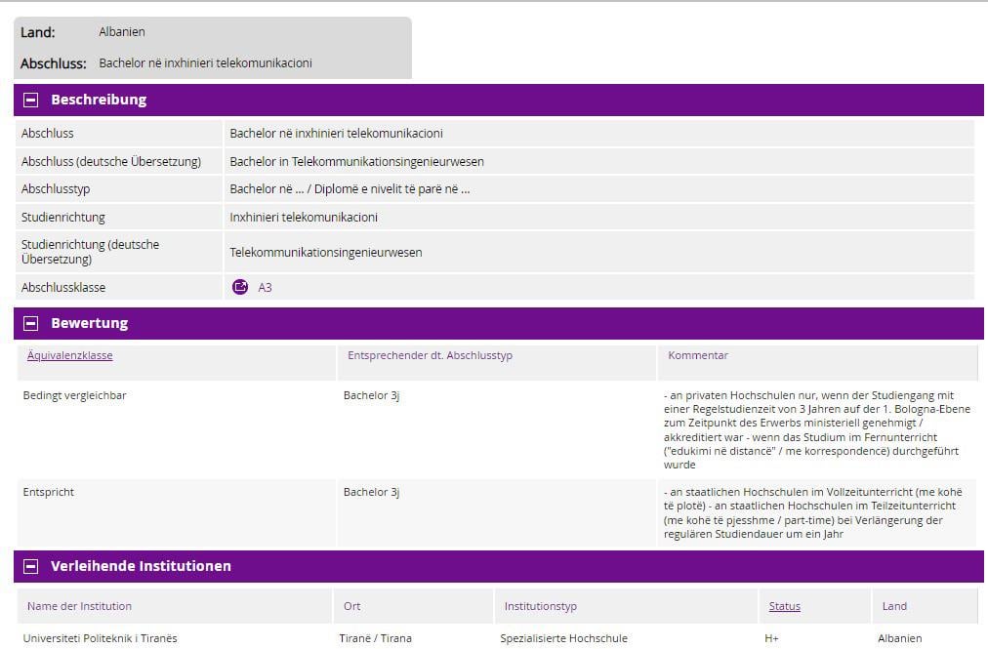Select the Verleihende Institutionen heading text

coord(142,566)
